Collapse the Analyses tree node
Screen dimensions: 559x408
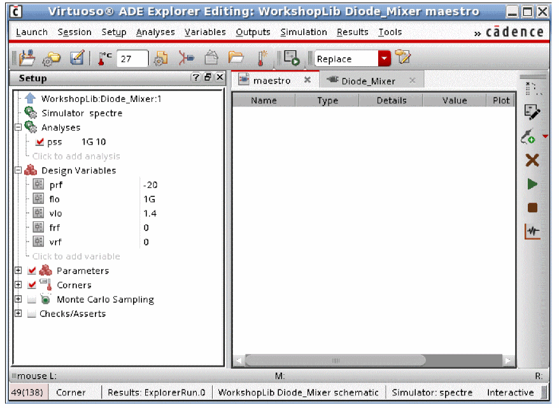point(18,127)
